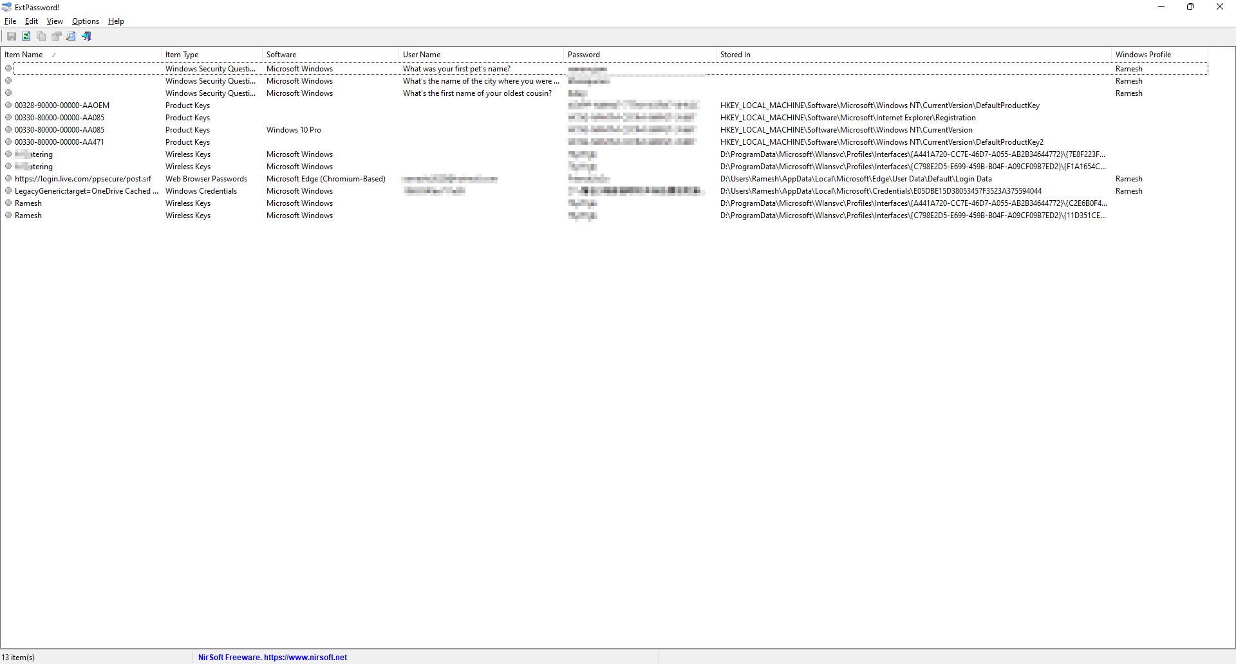Viewport: 1236px width, 664px height.
Task: Sort by the Windows Profile column header
Action: [x=1159, y=55]
